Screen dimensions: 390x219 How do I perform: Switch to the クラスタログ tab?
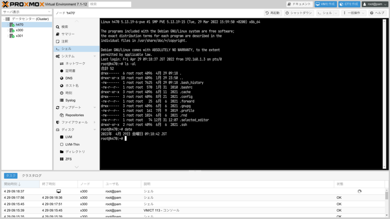coord(32,176)
